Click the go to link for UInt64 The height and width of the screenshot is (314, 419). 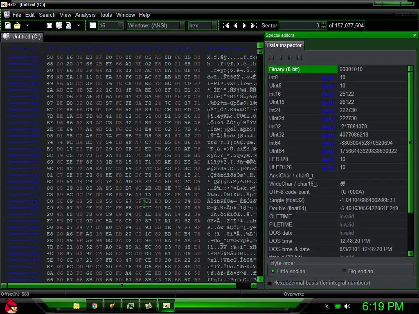tap(329, 151)
